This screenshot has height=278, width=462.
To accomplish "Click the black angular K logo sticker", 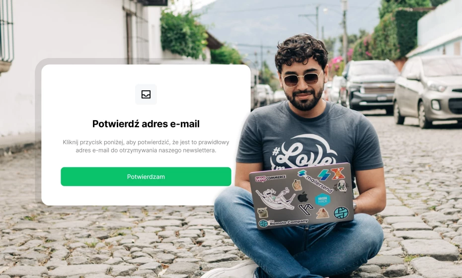I will pyautogui.click(x=306, y=209).
